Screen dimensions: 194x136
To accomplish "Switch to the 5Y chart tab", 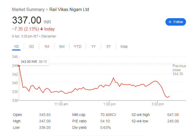I will 109,46.
